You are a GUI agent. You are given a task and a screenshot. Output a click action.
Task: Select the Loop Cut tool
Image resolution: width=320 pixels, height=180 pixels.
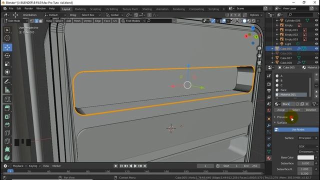coord(7,133)
